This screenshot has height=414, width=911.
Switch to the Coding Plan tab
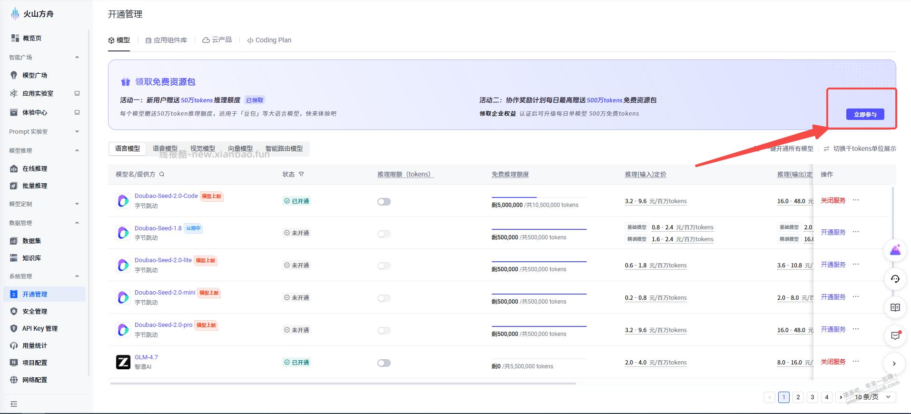coord(269,40)
